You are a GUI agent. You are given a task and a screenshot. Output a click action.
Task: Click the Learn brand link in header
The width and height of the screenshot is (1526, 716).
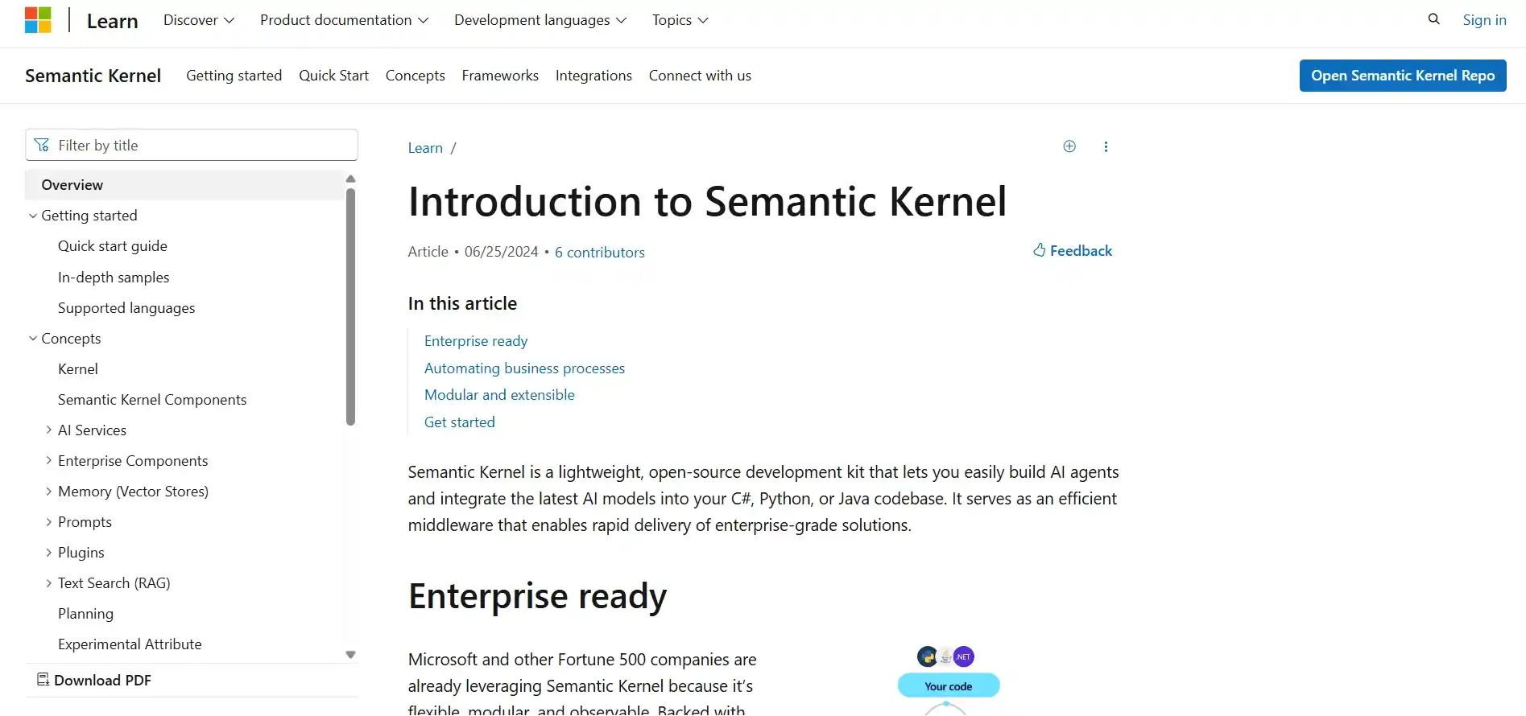[113, 21]
